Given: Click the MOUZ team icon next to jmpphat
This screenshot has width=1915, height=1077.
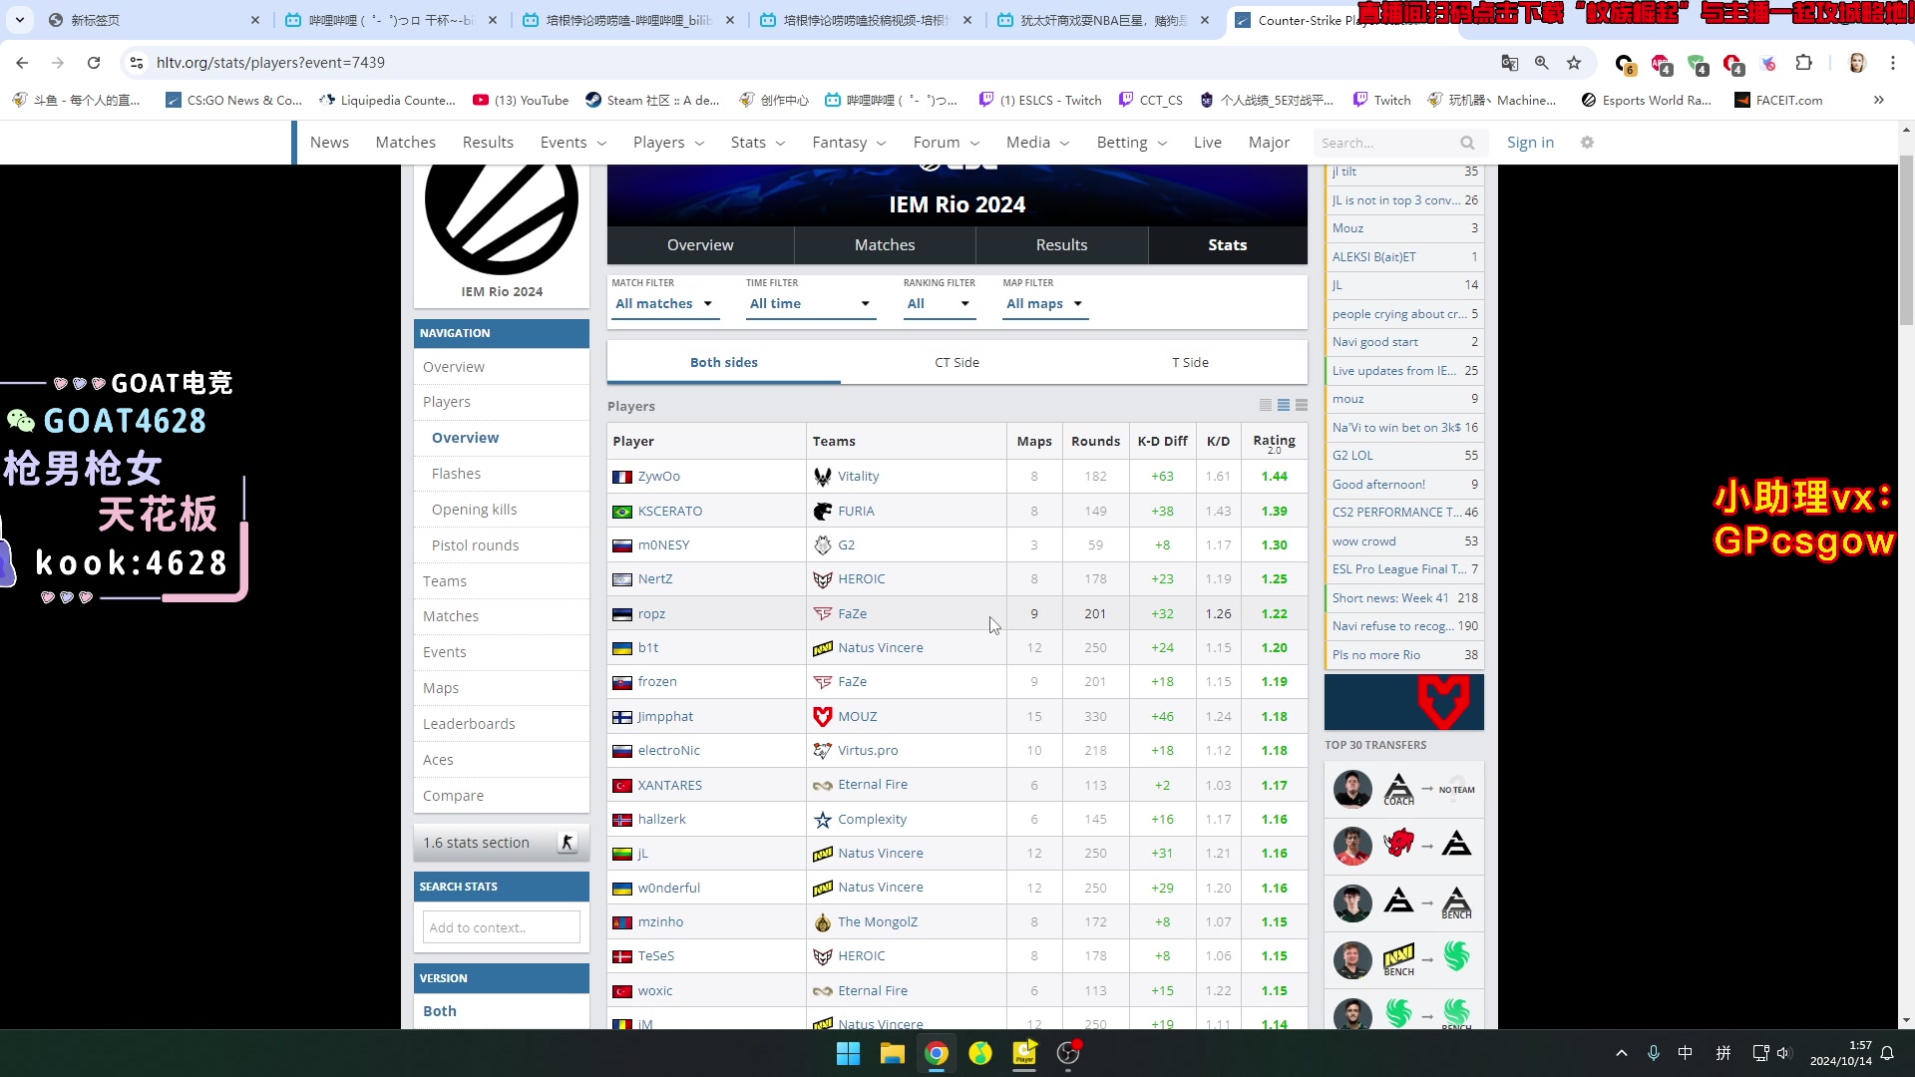Looking at the screenshot, I should point(822,715).
